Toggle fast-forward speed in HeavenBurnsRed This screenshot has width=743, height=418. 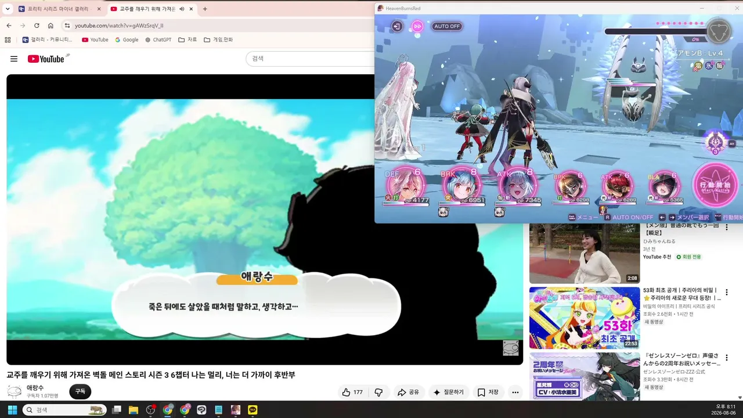(x=417, y=26)
